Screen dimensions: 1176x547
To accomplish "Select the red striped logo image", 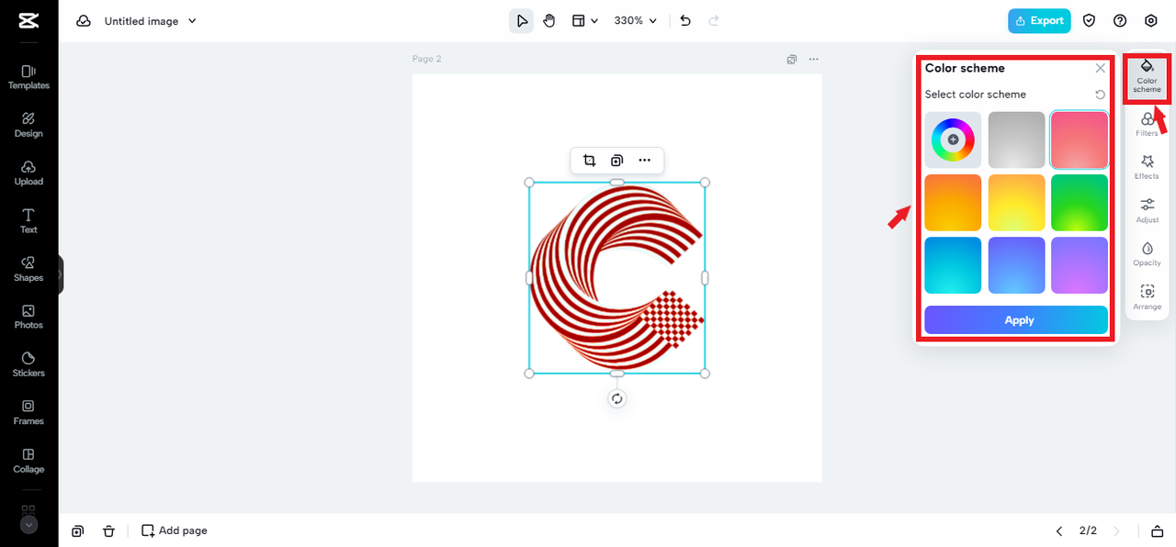I will pos(616,277).
